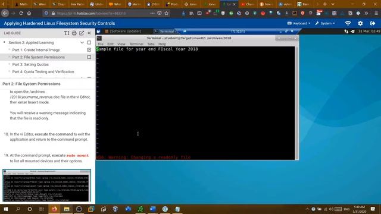Click the volume icon in system tray

tap(331, 209)
